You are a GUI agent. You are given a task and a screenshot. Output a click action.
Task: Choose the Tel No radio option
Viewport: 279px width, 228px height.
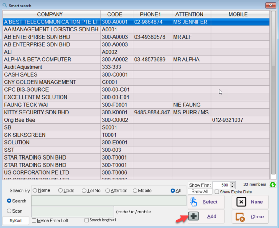coord(84,191)
